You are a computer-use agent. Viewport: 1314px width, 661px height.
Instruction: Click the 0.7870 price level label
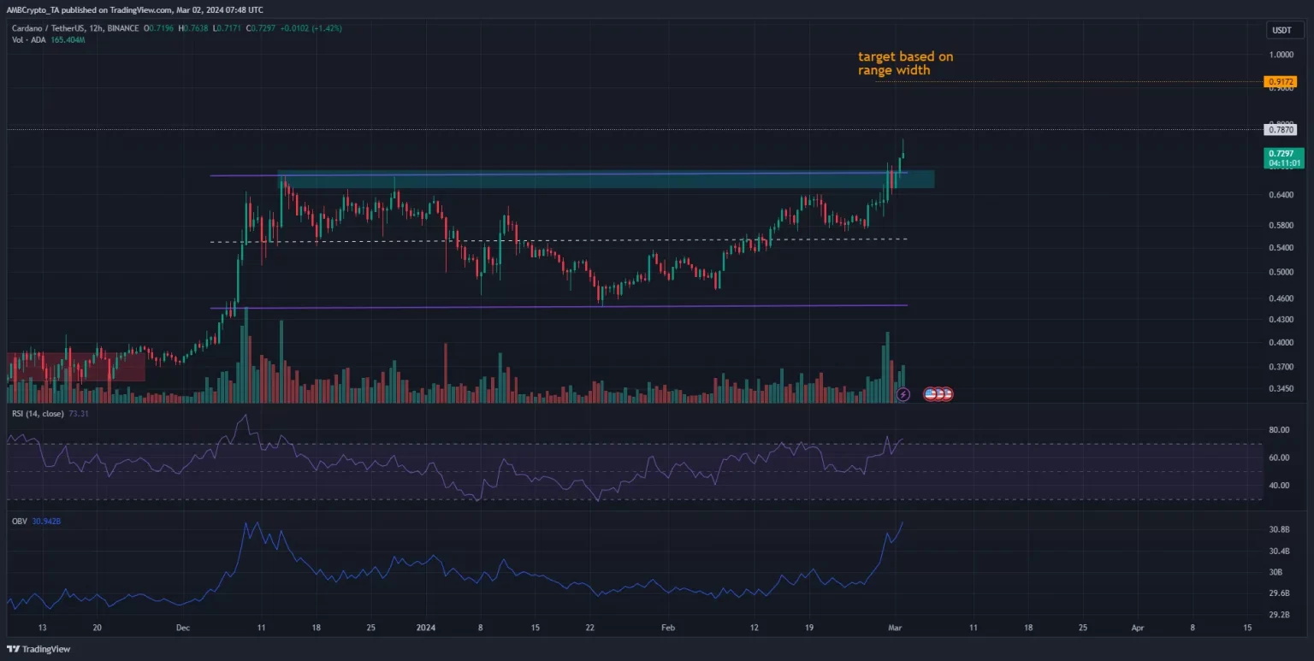[1281, 130]
